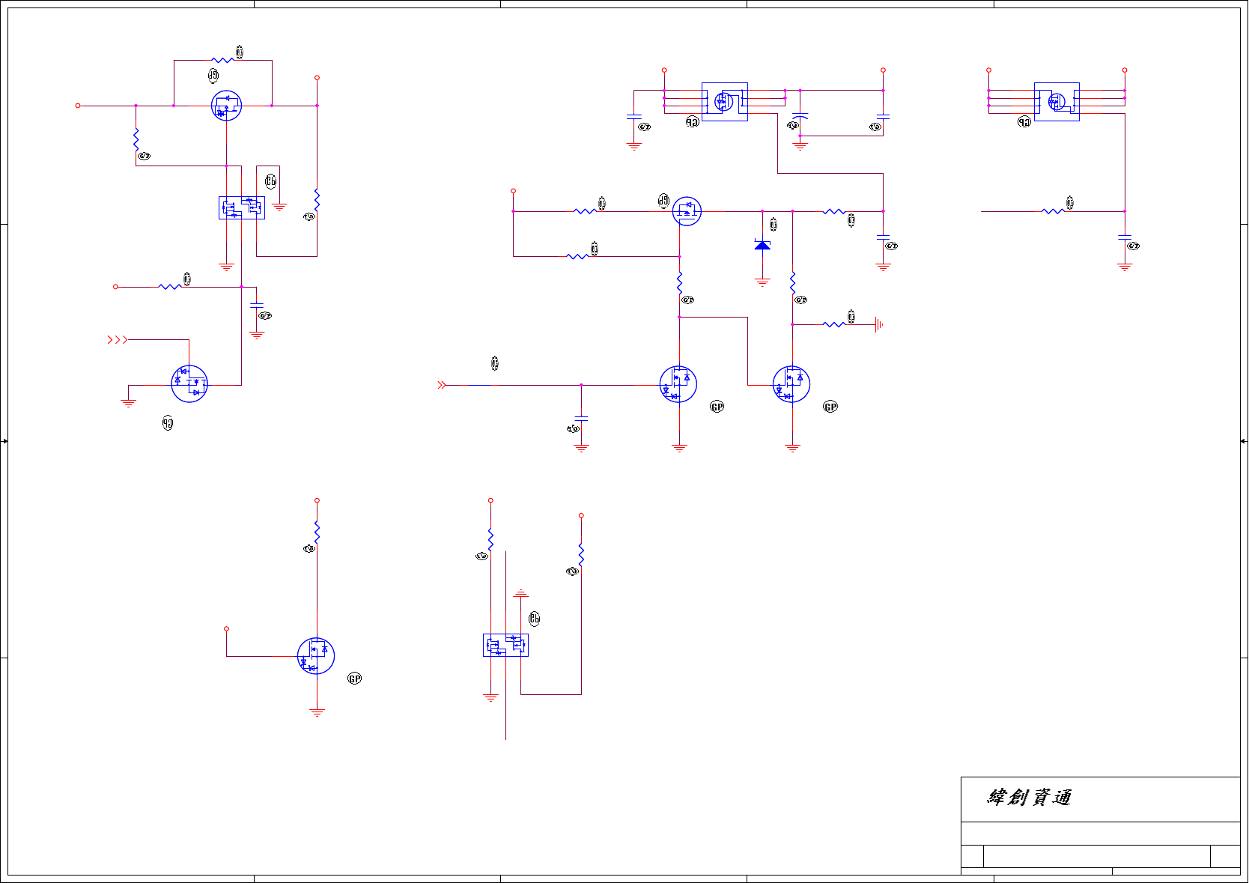Select the far-left open-circle terminal node

tap(78, 106)
